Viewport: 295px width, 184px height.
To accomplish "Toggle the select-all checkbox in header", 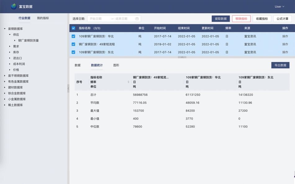I will pos(73,28).
